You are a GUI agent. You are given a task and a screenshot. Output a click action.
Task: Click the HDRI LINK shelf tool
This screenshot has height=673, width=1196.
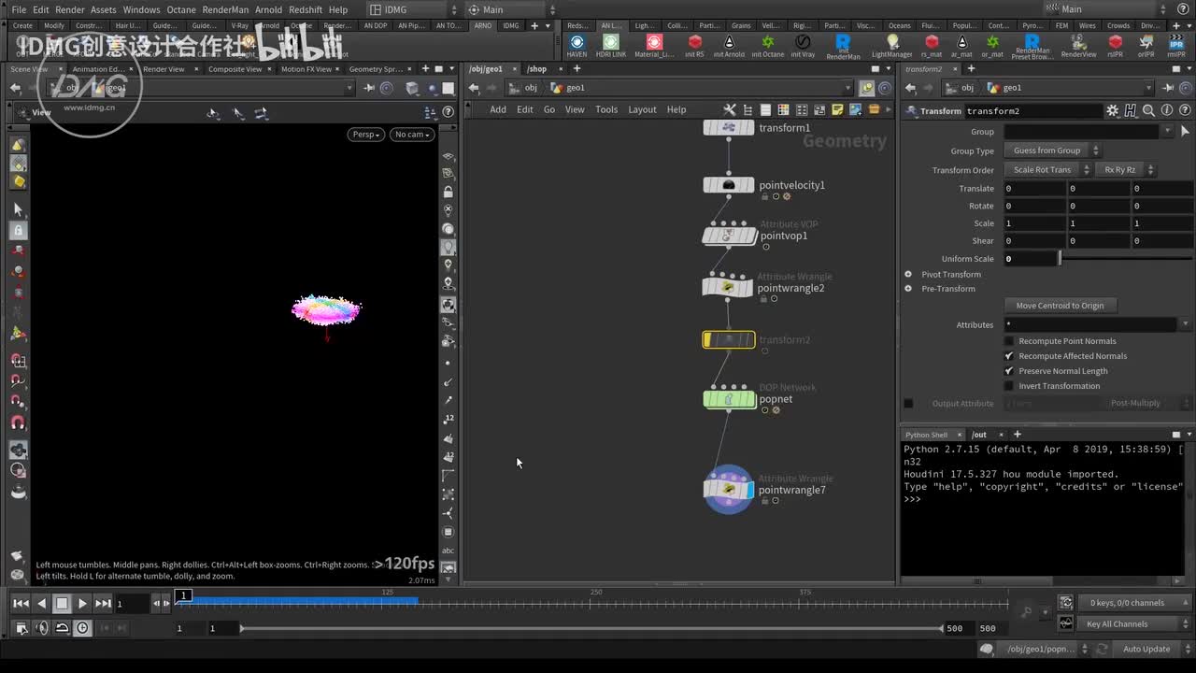coord(611,43)
